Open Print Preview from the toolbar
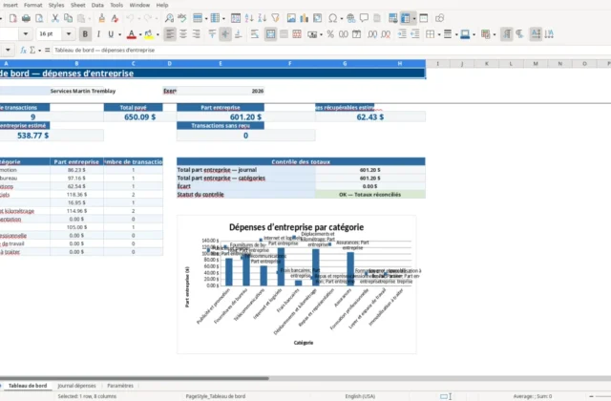611x401 pixels. coord(39,18)
